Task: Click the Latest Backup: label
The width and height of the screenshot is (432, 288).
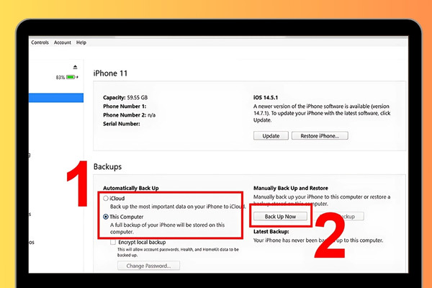Action: tap(271, 232)
